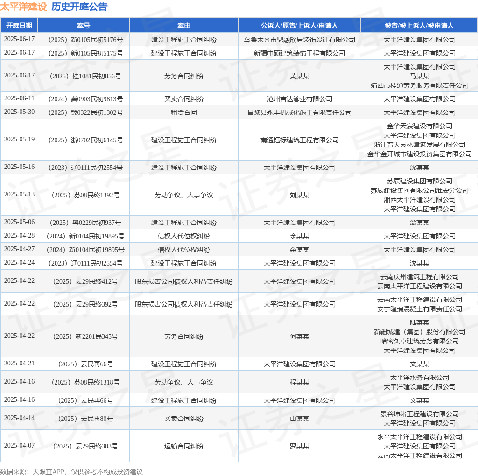Select plaintiff 昌黎县永丰机械化施工有限责任公司

click(299, 113)
